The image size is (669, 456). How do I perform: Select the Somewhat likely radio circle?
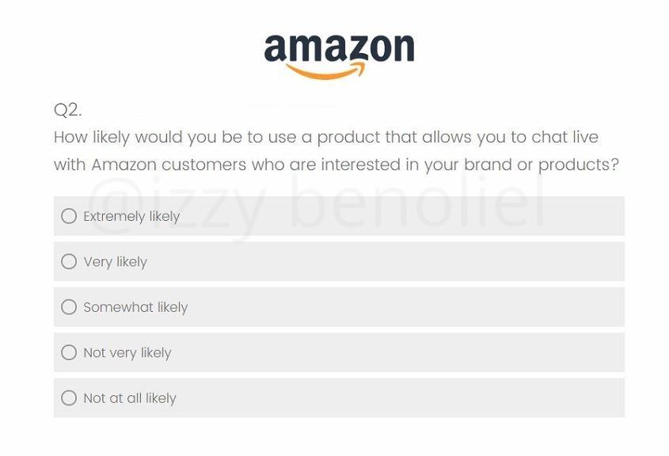click(x=69, y=306)
